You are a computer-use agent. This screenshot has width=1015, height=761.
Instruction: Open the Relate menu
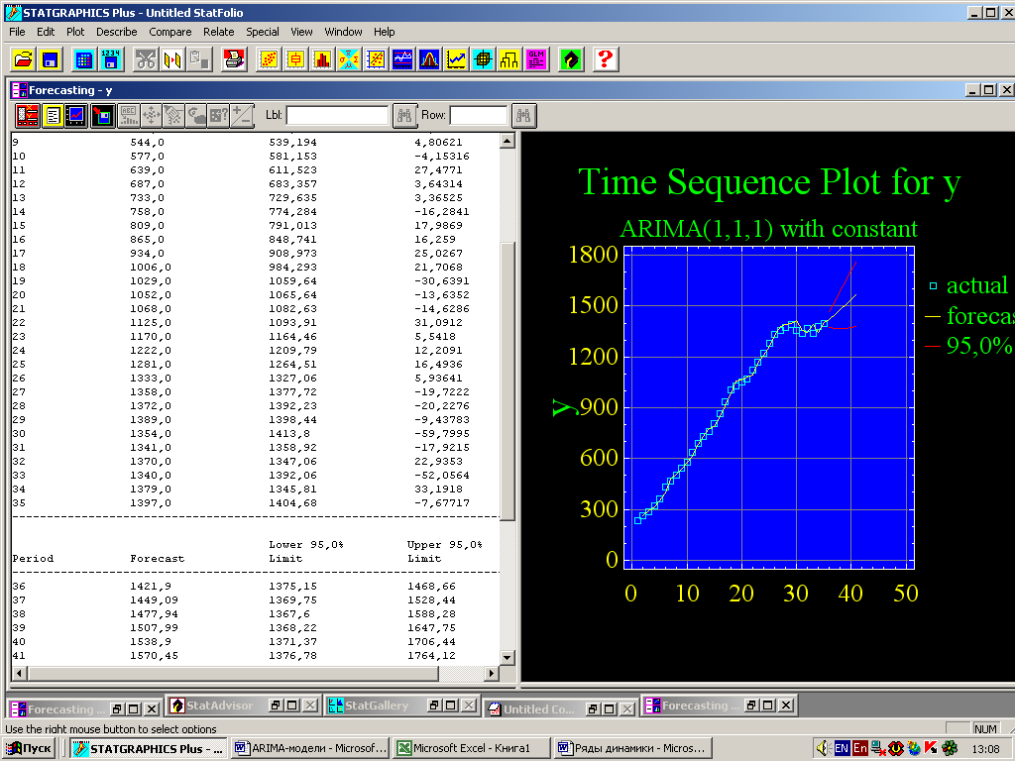pyautogui.click(x=219, y=32)
